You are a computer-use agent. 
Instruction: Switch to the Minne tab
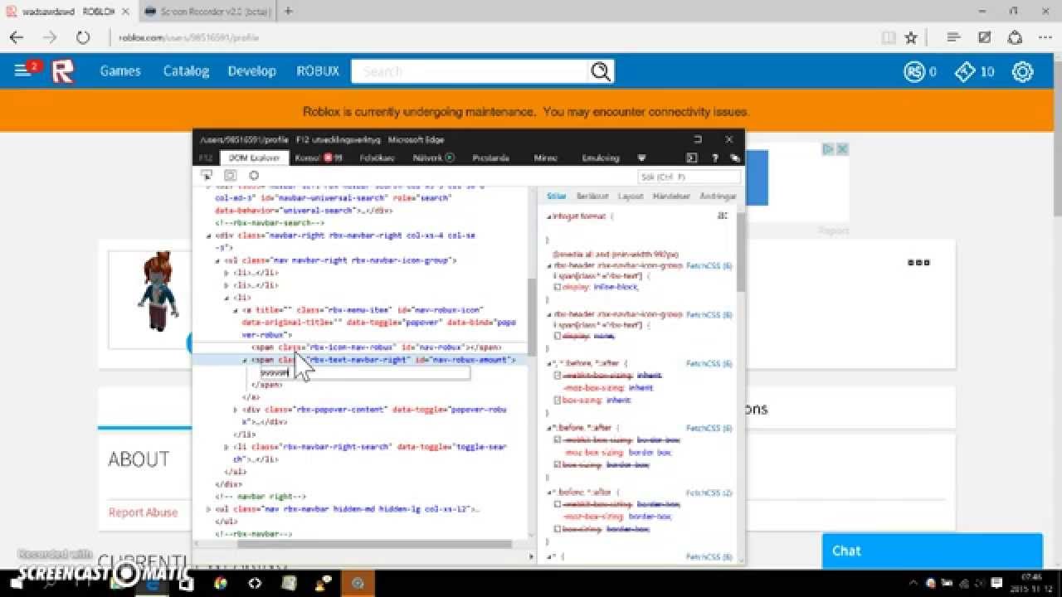click(546, 158)
